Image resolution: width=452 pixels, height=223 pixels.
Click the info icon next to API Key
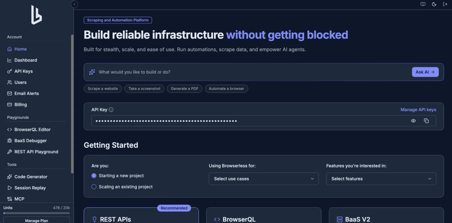click(x=111, y=110)
